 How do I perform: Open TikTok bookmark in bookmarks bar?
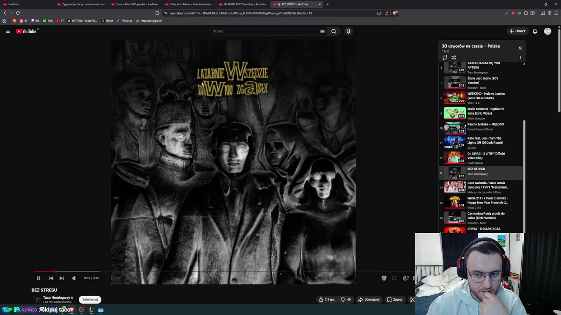tap(82, 21)
